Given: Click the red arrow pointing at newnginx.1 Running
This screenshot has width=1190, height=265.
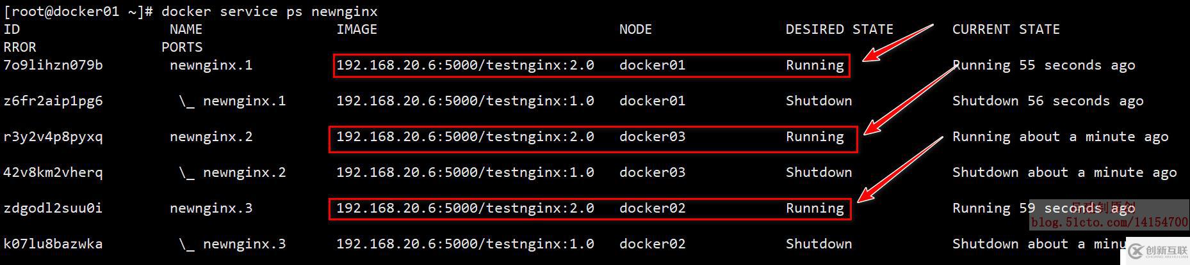Looking at the screenshot, I should click(897, 43).
